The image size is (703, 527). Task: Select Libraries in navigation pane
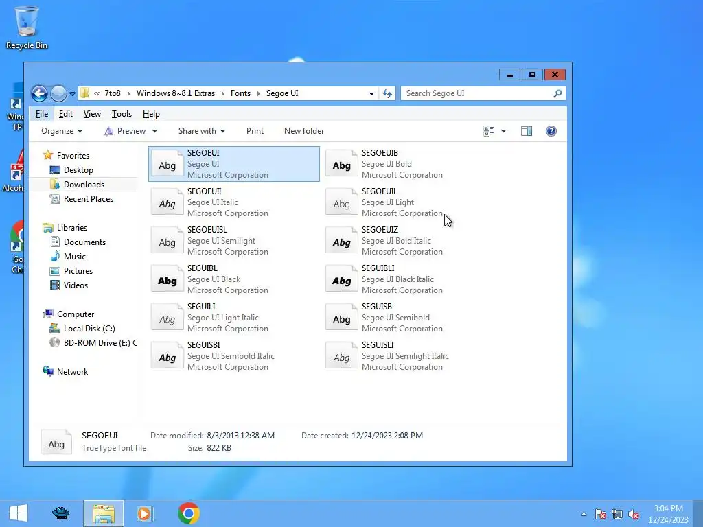65,228
